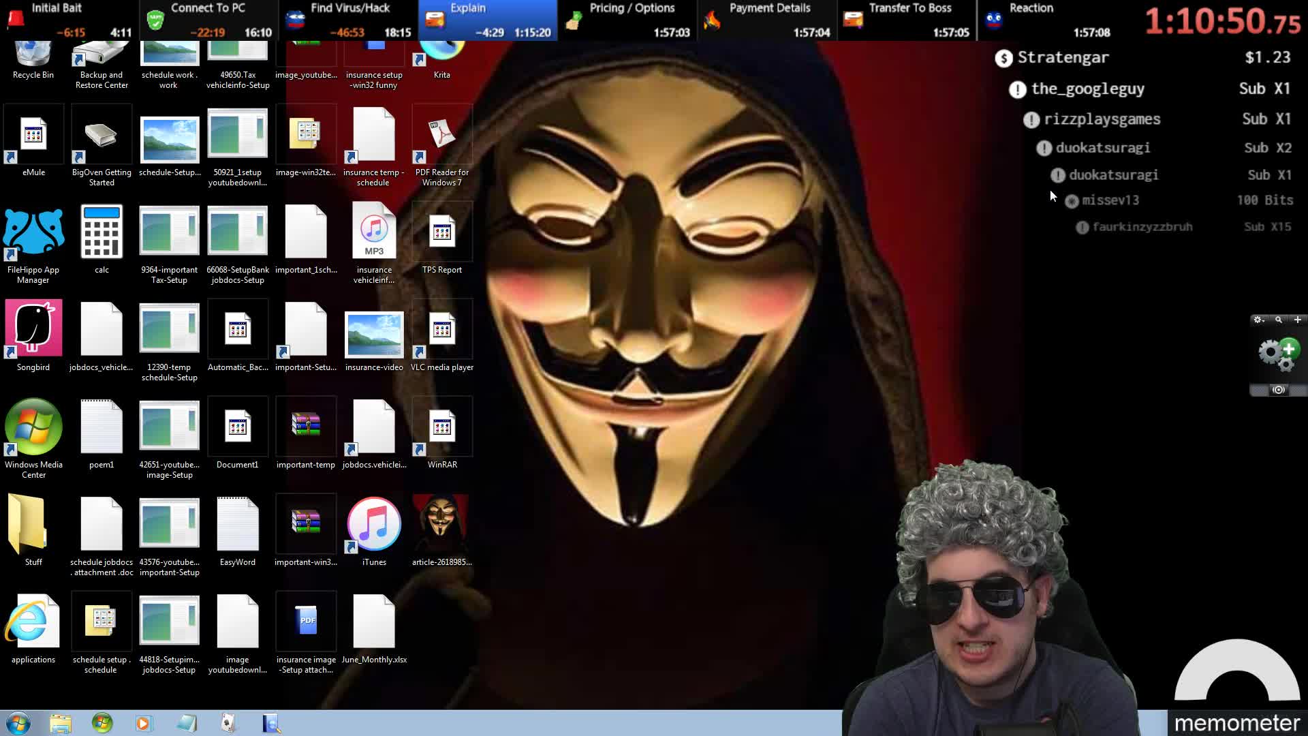The width and height of the screenshot is (1308, 736).
Task: Open the insurance-video thumbnail
Action: coord(374,335)
